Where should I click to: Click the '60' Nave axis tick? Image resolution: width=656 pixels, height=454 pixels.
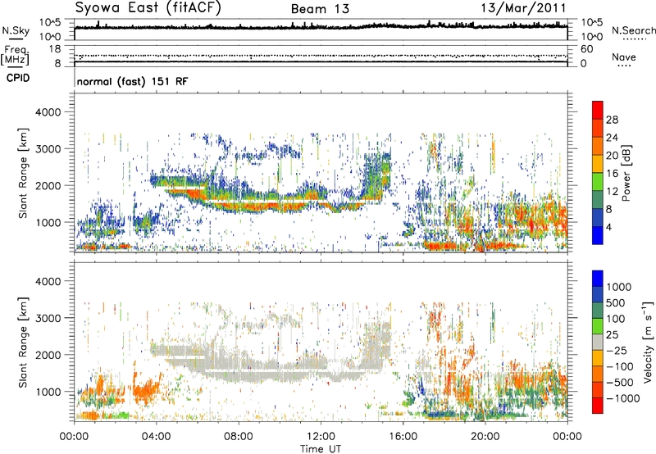point(586,49)
